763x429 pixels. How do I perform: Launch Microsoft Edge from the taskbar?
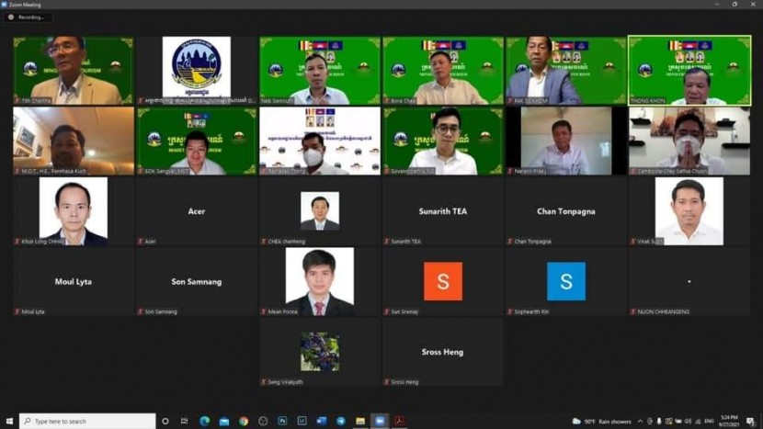click(205, 421)
